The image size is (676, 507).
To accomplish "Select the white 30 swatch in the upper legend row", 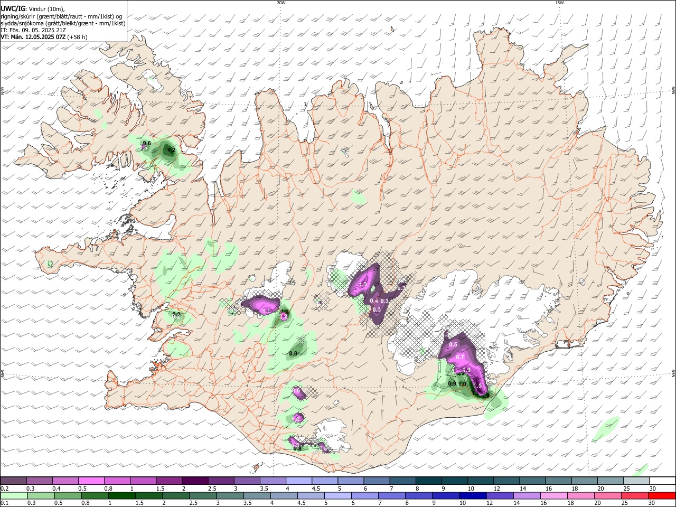I will 662,481.
